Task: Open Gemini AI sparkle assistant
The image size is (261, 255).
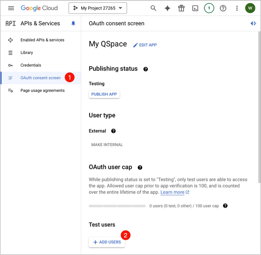Action: tap(167, 8)
